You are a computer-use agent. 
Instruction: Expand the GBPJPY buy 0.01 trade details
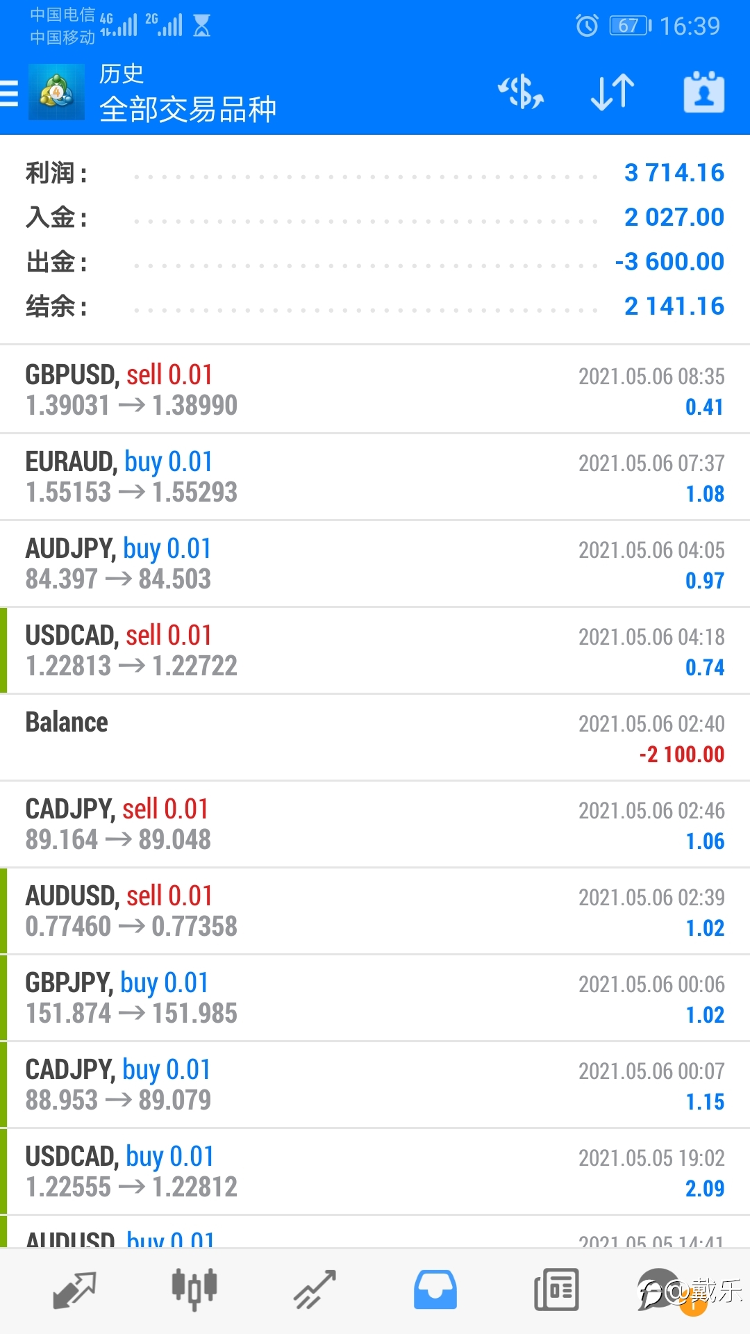click(375, 998)
